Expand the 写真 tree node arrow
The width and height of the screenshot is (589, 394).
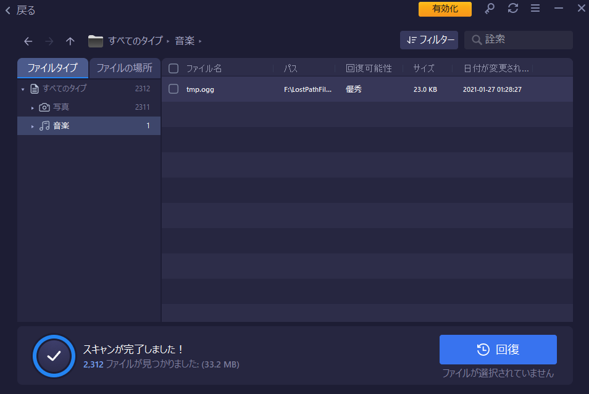click(33, 108)
